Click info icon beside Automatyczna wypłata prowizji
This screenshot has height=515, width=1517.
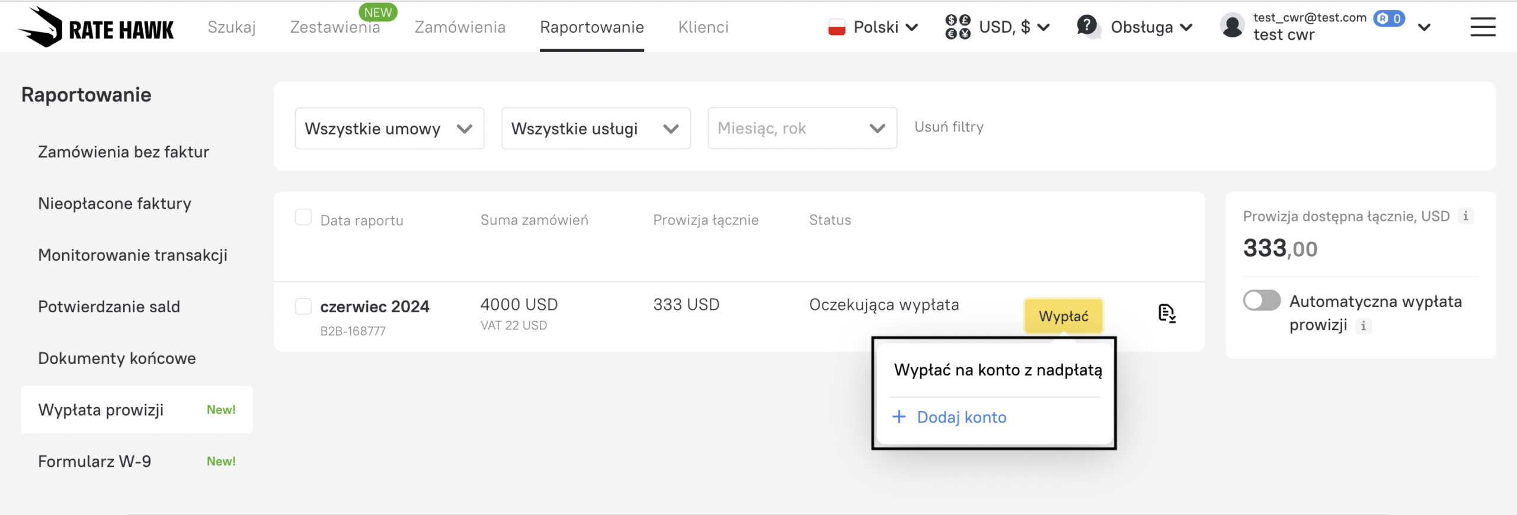tap(1364, 325)
